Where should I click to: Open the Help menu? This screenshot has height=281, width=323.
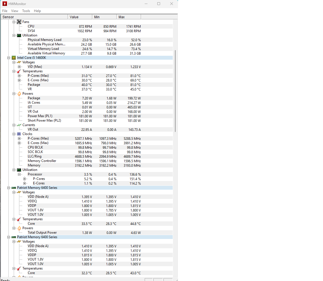37,11
